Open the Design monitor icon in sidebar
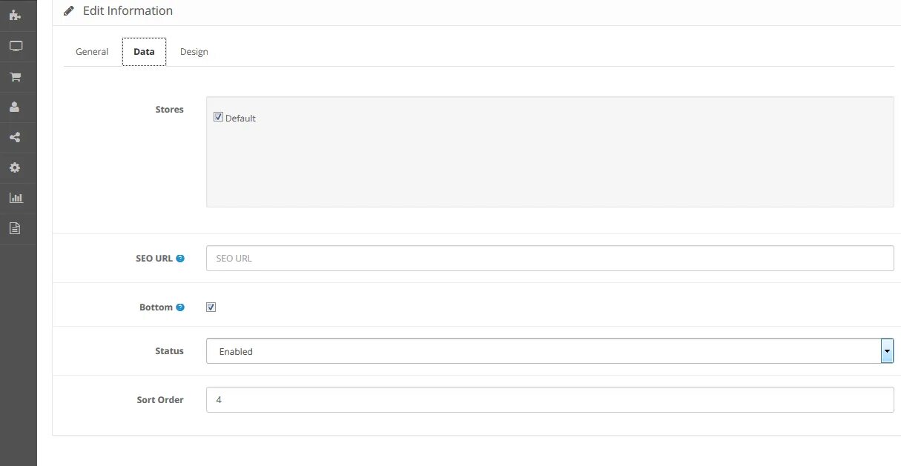901x466 pixels. click(x=16, y=46)
